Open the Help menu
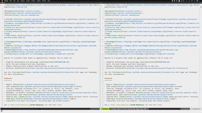This screenshot has width=202, height=113. (49, 1)
